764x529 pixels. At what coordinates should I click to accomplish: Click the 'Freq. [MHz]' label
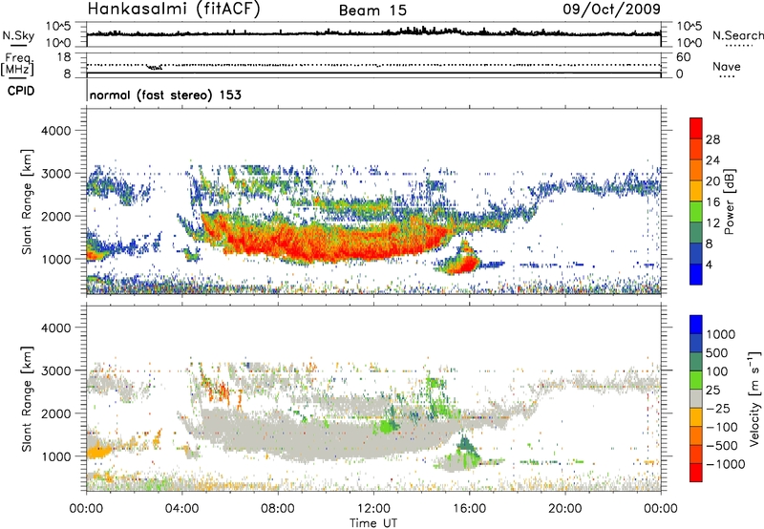coord(17,64)
